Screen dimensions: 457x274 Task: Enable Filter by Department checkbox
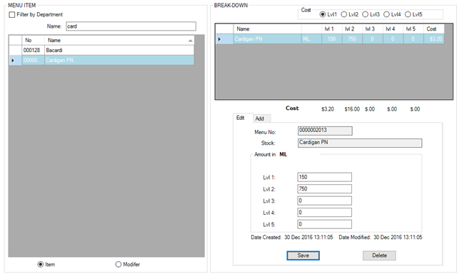[x=12, y=14]
